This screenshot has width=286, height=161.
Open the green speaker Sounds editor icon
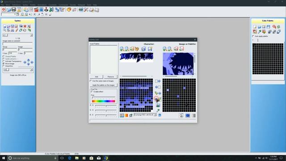tap(51, 10)
